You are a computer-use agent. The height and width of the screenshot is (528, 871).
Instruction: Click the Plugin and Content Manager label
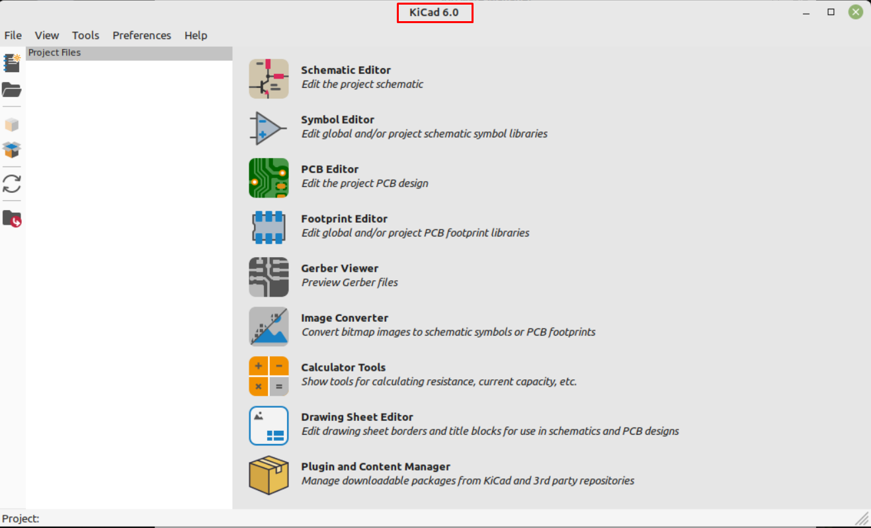376,467
